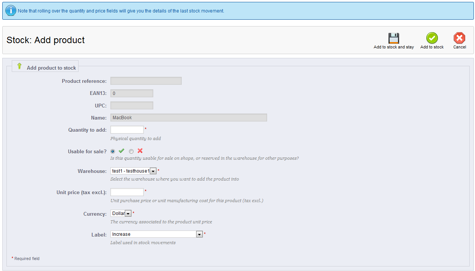
Task: Click into the Unit price input field
Action: click(127, 192)
